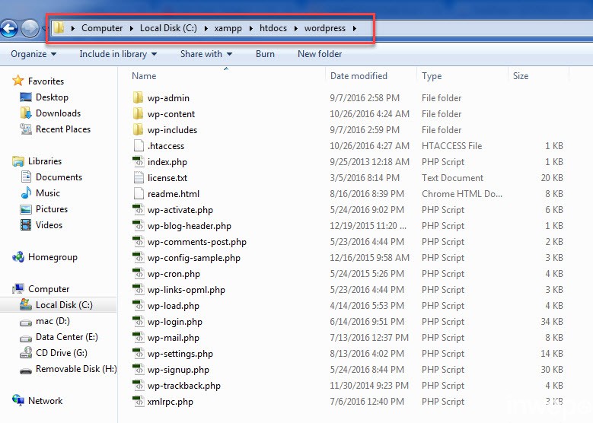
Task: Click the wp-admin folder icon
Action: click(x=138, y=98)
